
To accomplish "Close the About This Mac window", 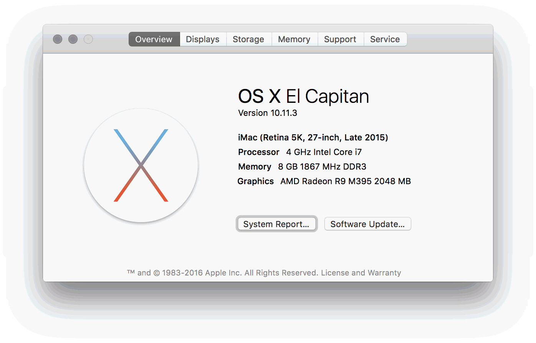I will [58, 39].
